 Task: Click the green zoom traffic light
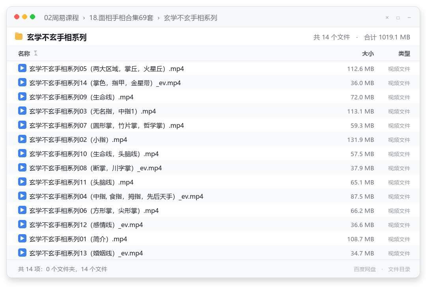pyautogui.click(x=33, y=17)
